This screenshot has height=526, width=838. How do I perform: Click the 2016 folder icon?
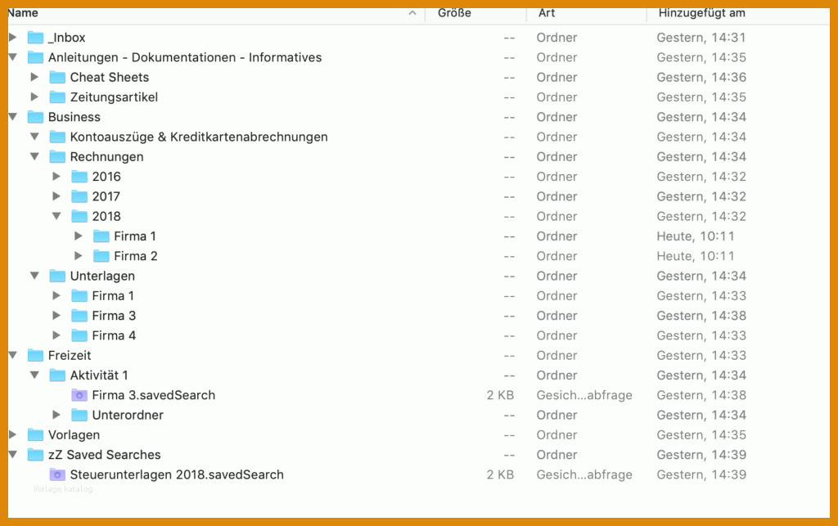click(x=79, y=177)
